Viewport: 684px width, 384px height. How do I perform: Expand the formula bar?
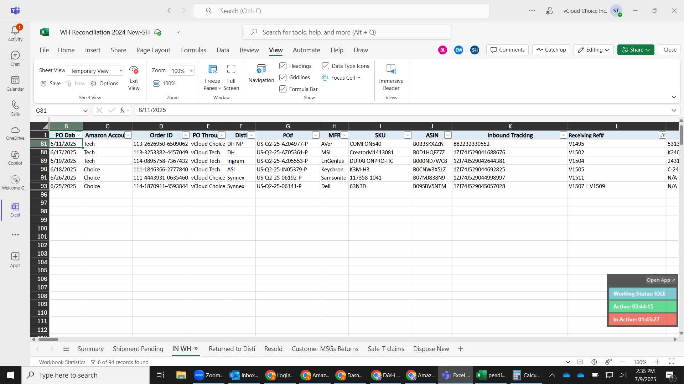coord(674,110)
